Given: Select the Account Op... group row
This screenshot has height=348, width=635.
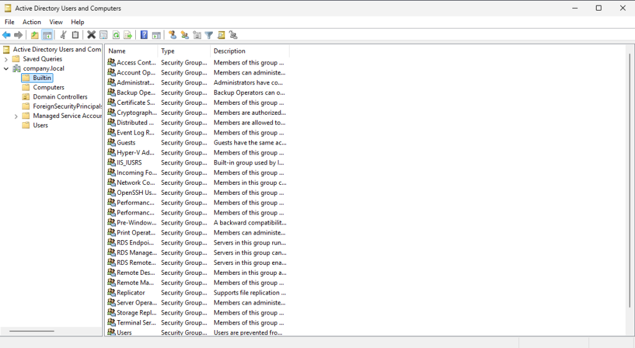Looking at the screenshot, I should click(197, 73).
